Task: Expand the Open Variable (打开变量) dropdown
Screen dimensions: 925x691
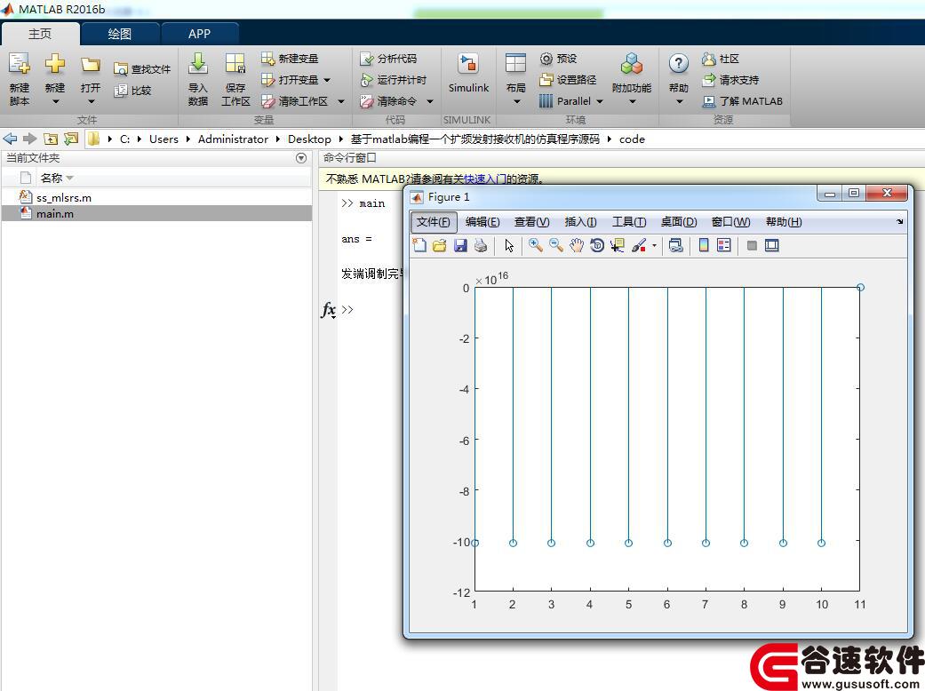Action: [327, 80]
